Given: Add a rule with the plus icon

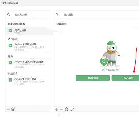Looking at the screenshot, I should 56,109.
